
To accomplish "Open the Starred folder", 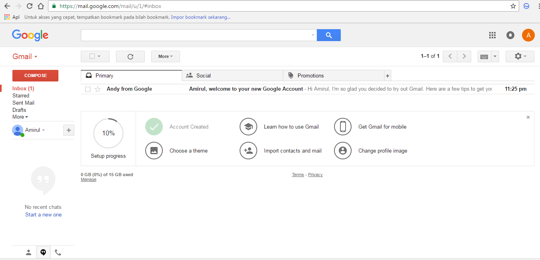I will point(21,95).
